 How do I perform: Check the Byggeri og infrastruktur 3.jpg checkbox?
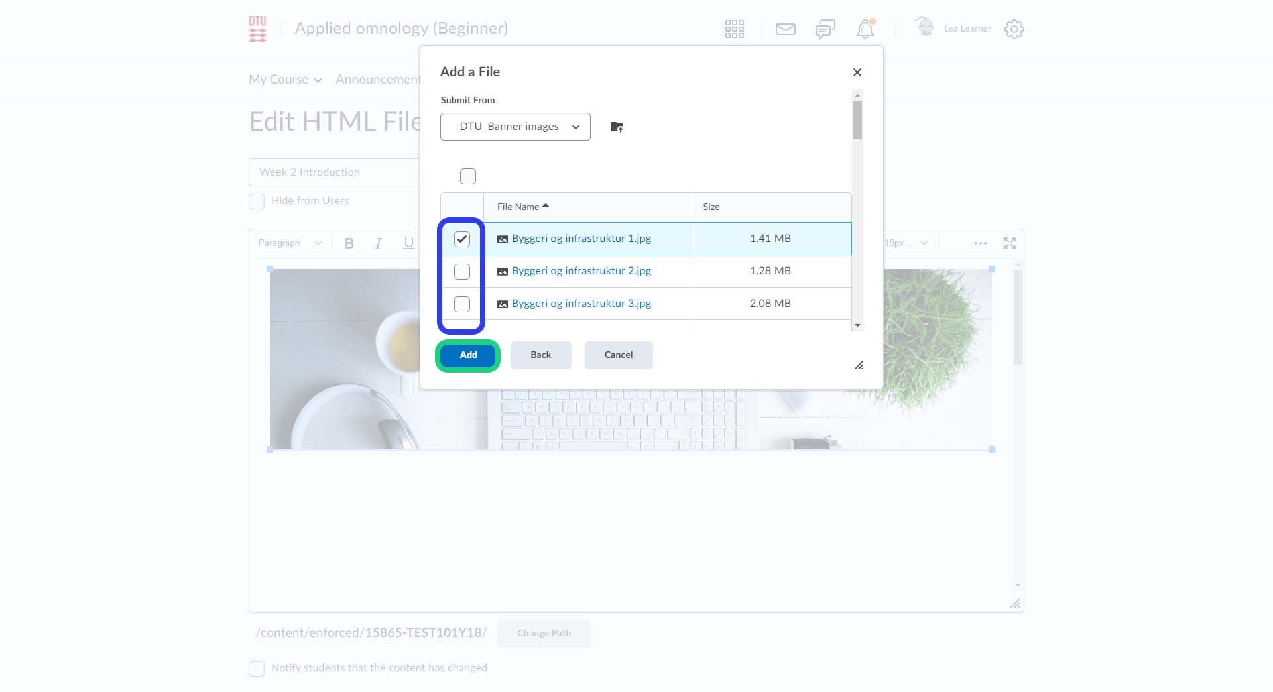462,304
